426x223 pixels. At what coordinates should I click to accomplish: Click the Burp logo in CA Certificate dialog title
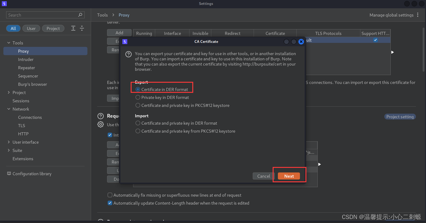click(125, 42)
